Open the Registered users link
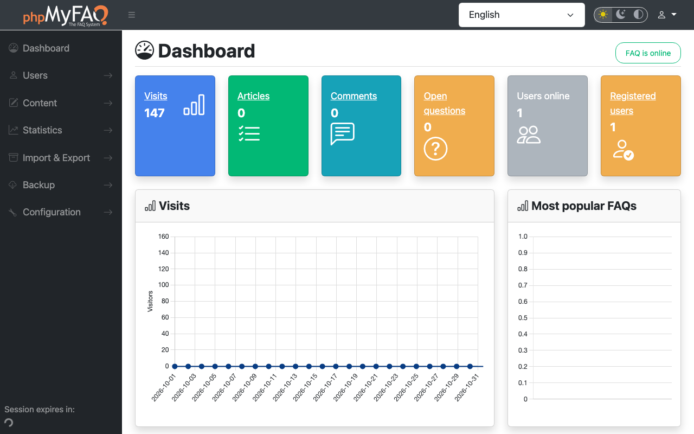Image resolution: width=694 pixels, height=434 pixels. click(x=633, y=103)
